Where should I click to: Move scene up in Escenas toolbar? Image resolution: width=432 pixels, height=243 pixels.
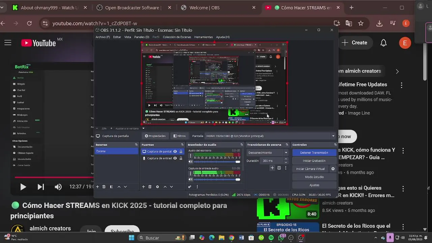119,187
